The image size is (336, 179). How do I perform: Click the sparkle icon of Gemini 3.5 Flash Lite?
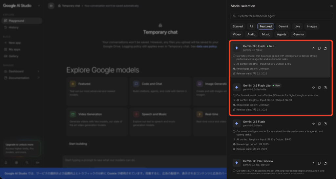[237, 87]
